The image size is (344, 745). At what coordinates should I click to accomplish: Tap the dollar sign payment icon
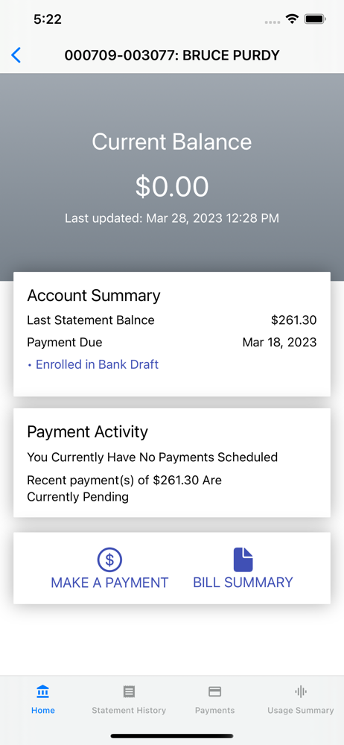click(x=109, y=559)
